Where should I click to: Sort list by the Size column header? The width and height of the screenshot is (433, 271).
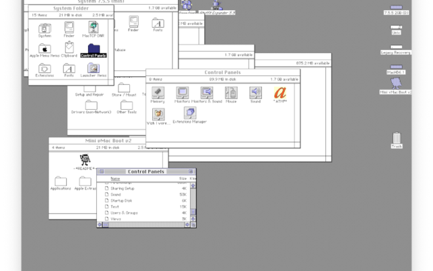(x=183, y=179)
